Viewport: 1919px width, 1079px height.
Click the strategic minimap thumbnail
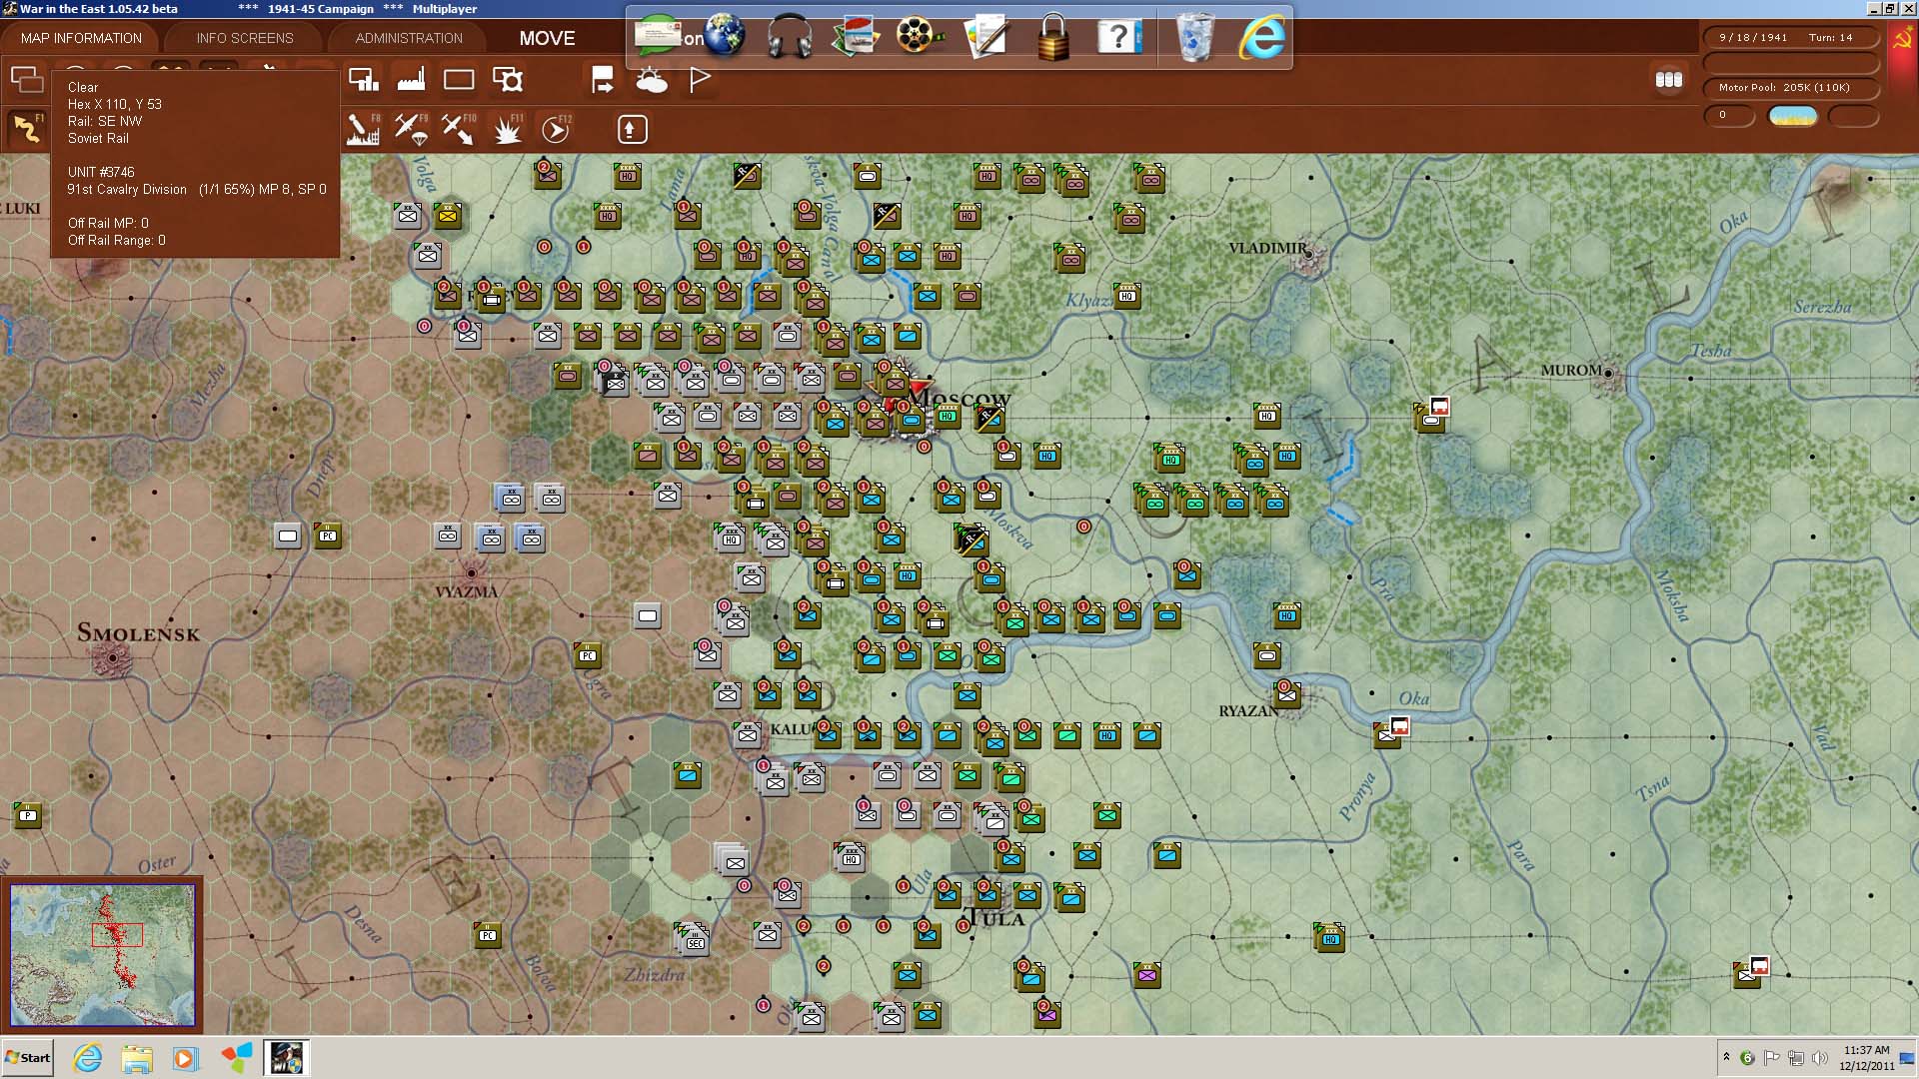point(102,955)
